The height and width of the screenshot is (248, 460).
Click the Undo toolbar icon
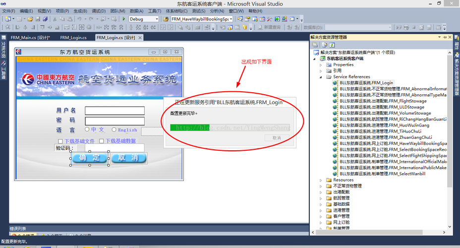click(79, 19)
